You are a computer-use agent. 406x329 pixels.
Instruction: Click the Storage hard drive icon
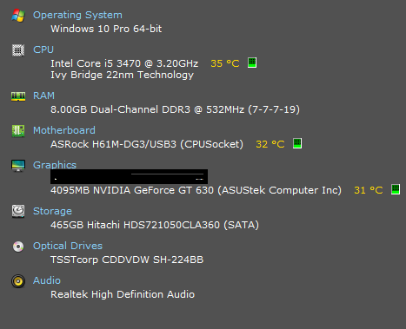pyautogui.click(x=18, y=211)
